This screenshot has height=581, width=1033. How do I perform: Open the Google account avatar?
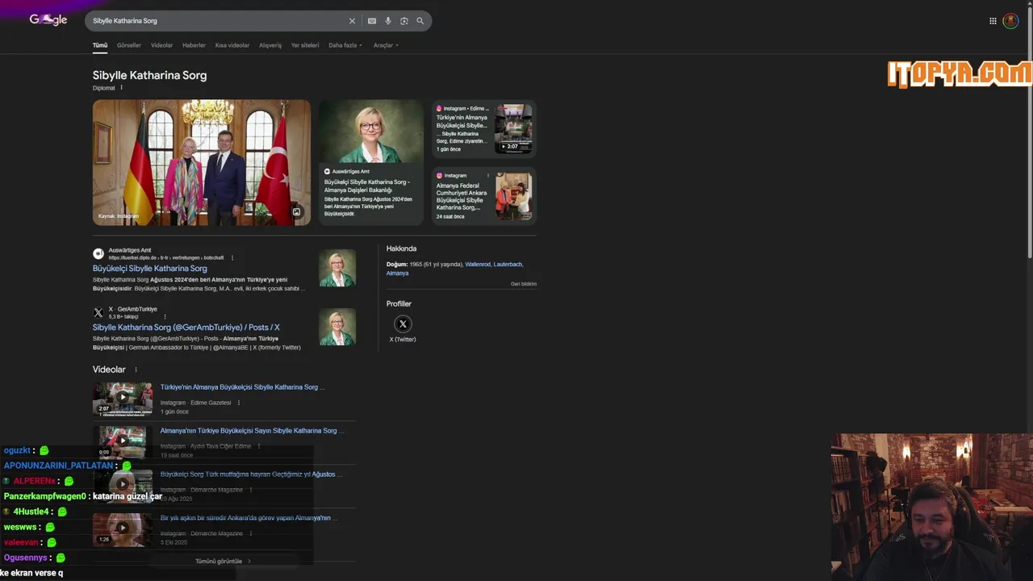tap(1010, 21)
